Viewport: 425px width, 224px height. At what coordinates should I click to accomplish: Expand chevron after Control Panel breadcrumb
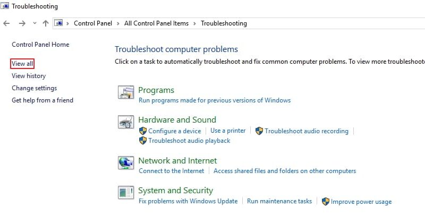coord(118,23)
